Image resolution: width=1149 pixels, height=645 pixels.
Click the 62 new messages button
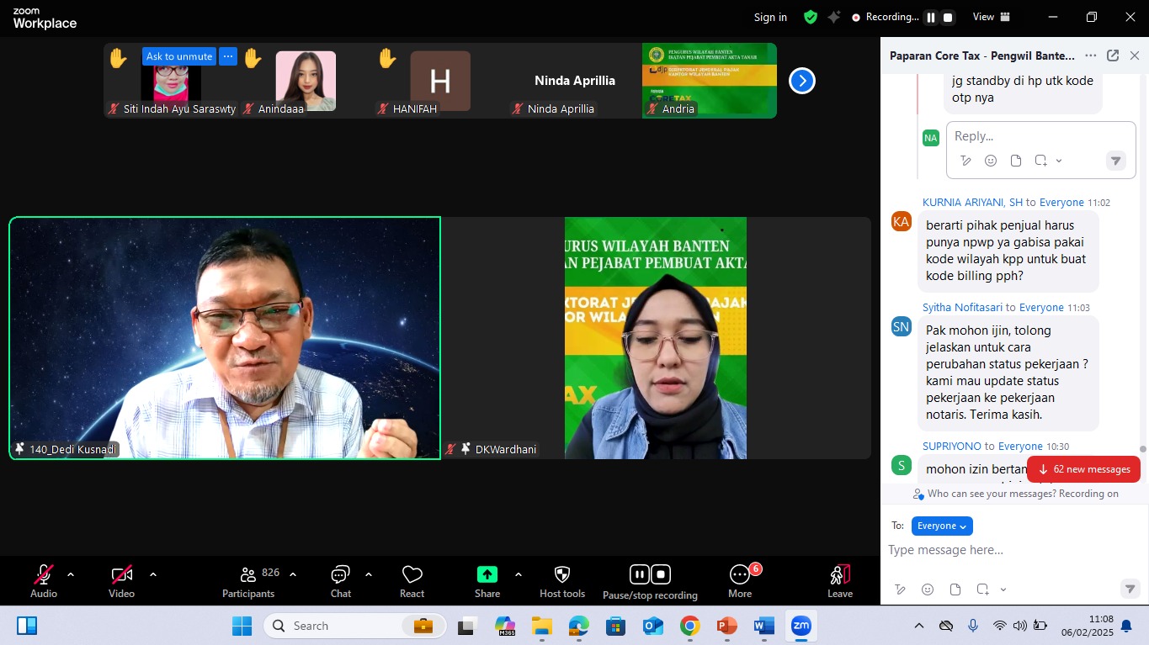pyautogui.click(x=1083, y=469)
